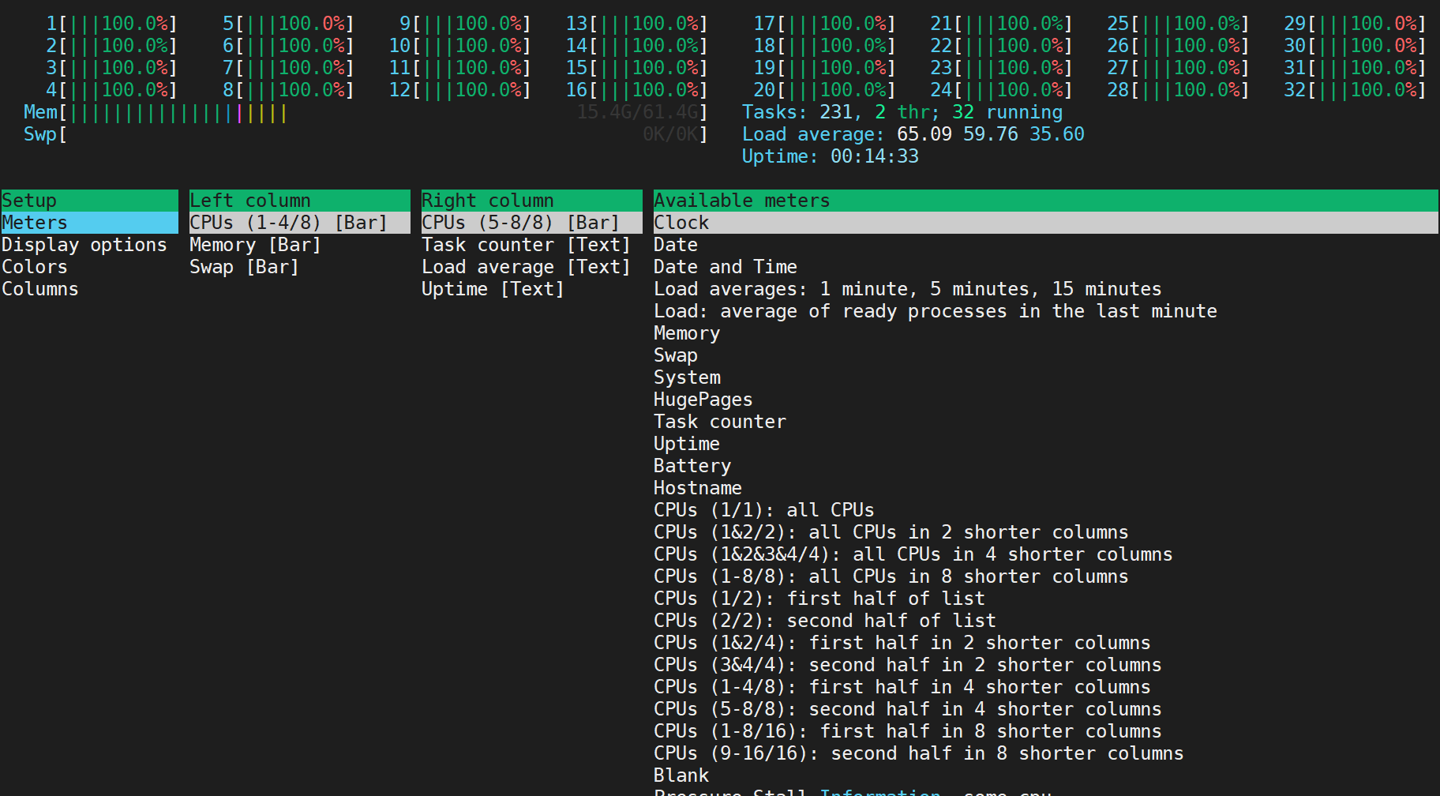1440x796 pixels.
Task: Choose CPUs (2/2): second half of list
Action: [825, 621]
